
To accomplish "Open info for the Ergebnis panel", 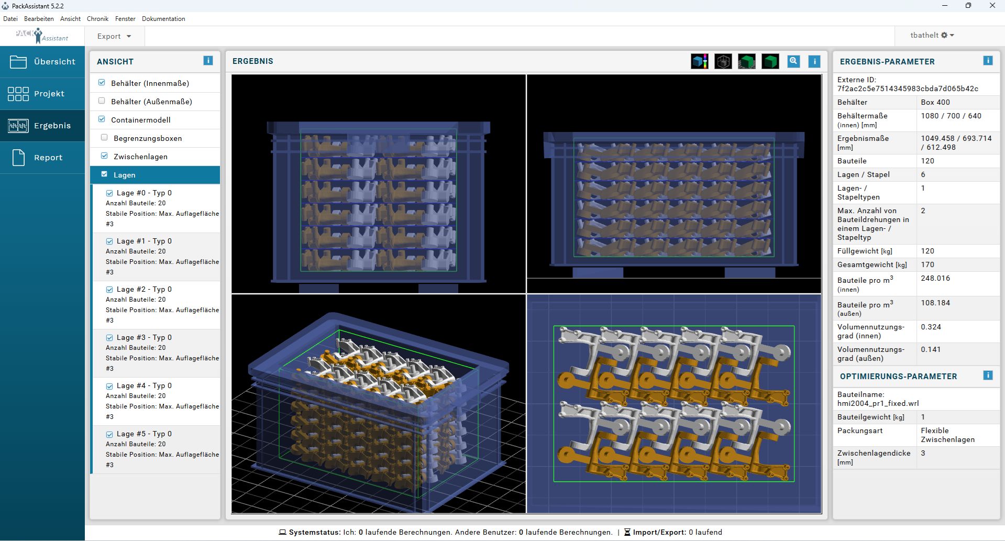I will click(x=814, y=61).
